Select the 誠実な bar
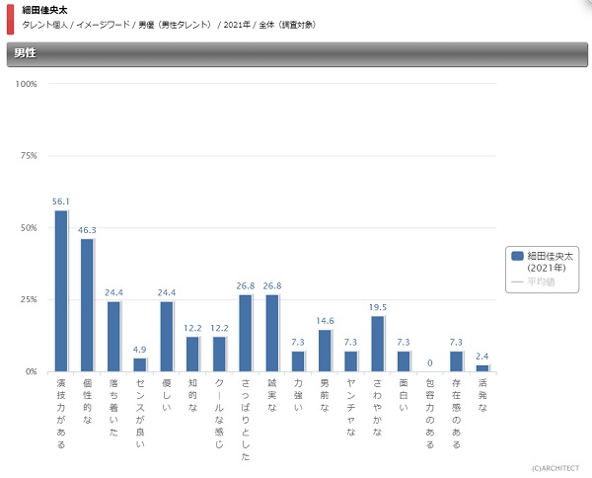Viewport: 592px width, 478px height. [271, 333]
